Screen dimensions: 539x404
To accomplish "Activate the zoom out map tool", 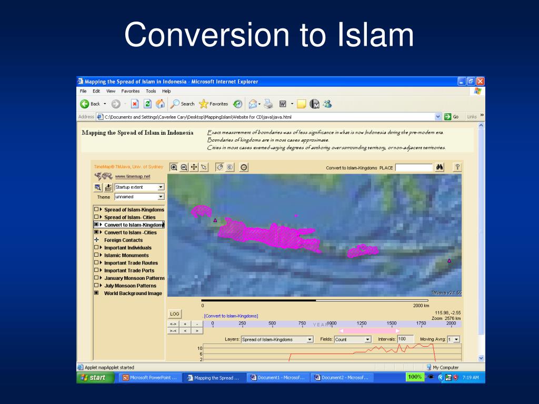I will (x=184, y=167).
